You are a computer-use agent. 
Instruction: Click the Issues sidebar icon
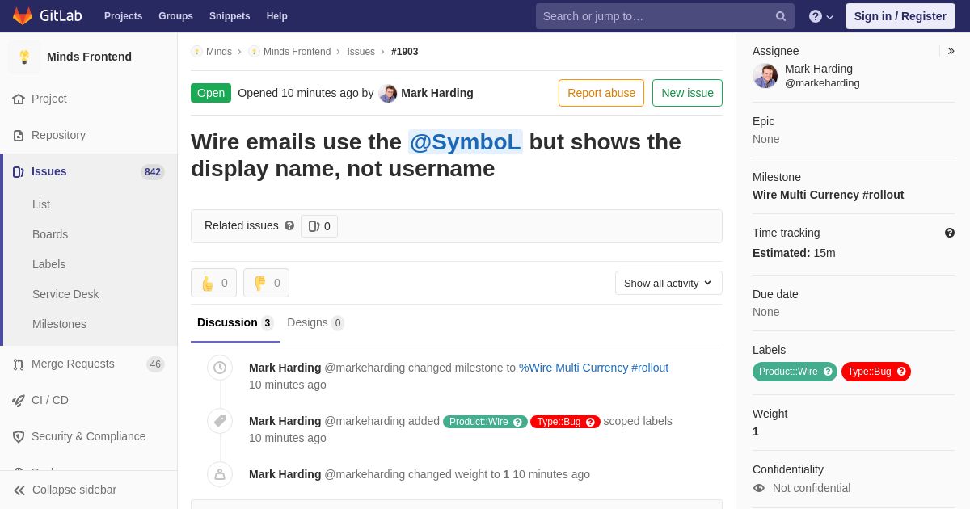[19, 171]
